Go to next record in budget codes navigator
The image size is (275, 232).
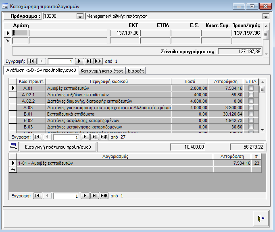(x=85, y=137)
